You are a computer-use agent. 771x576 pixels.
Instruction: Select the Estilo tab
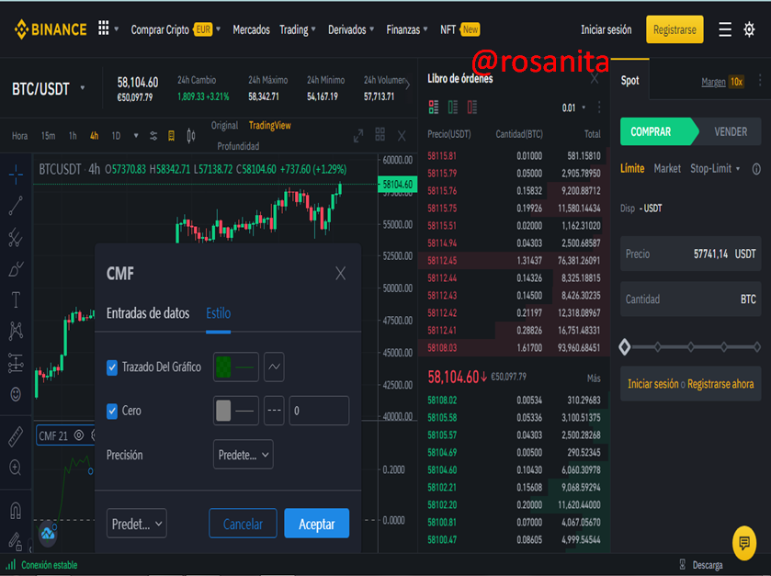tap(218, 313)
